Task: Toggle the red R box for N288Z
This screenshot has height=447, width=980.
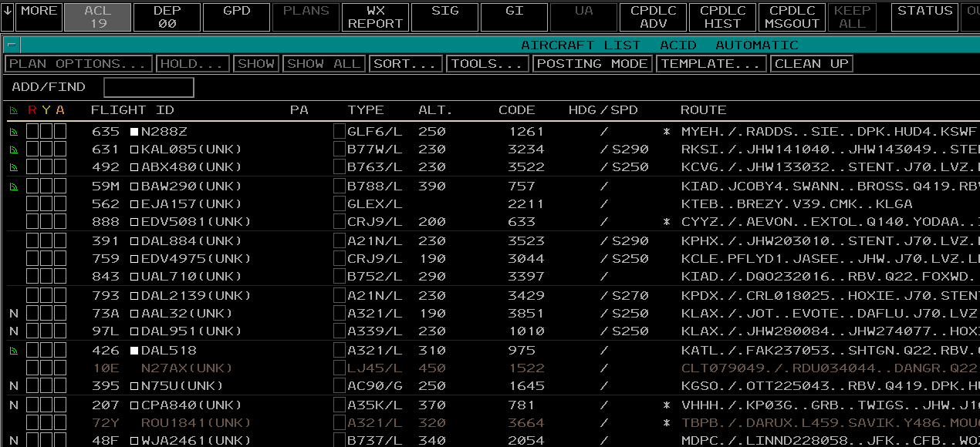Action: [x=32, y=132]
